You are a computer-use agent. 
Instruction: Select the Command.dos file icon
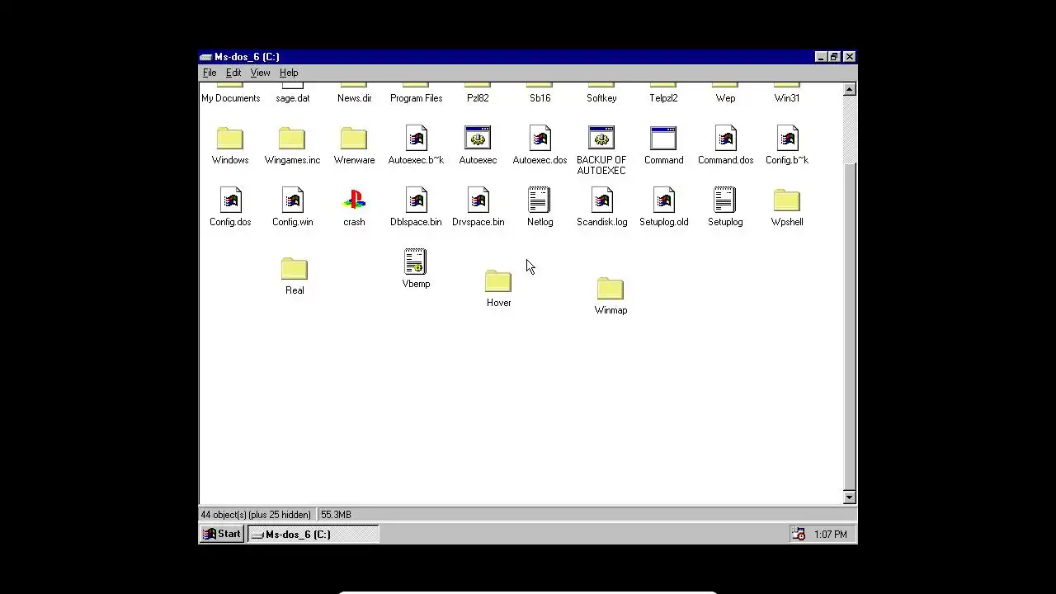[725, 139]
